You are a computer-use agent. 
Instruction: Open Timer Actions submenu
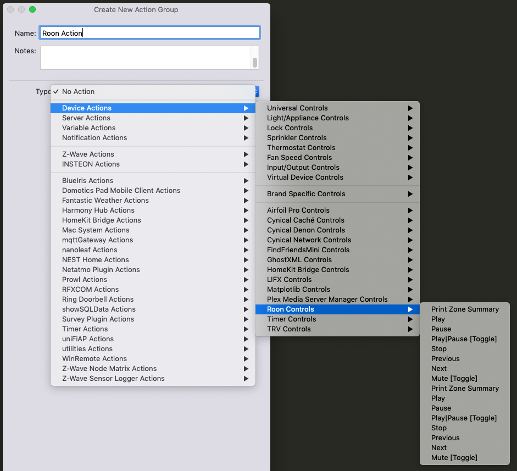coord(153,329)
